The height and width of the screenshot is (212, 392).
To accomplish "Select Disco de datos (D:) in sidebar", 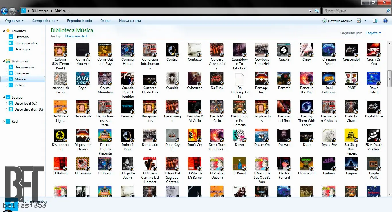I will (x=29, y=109).
